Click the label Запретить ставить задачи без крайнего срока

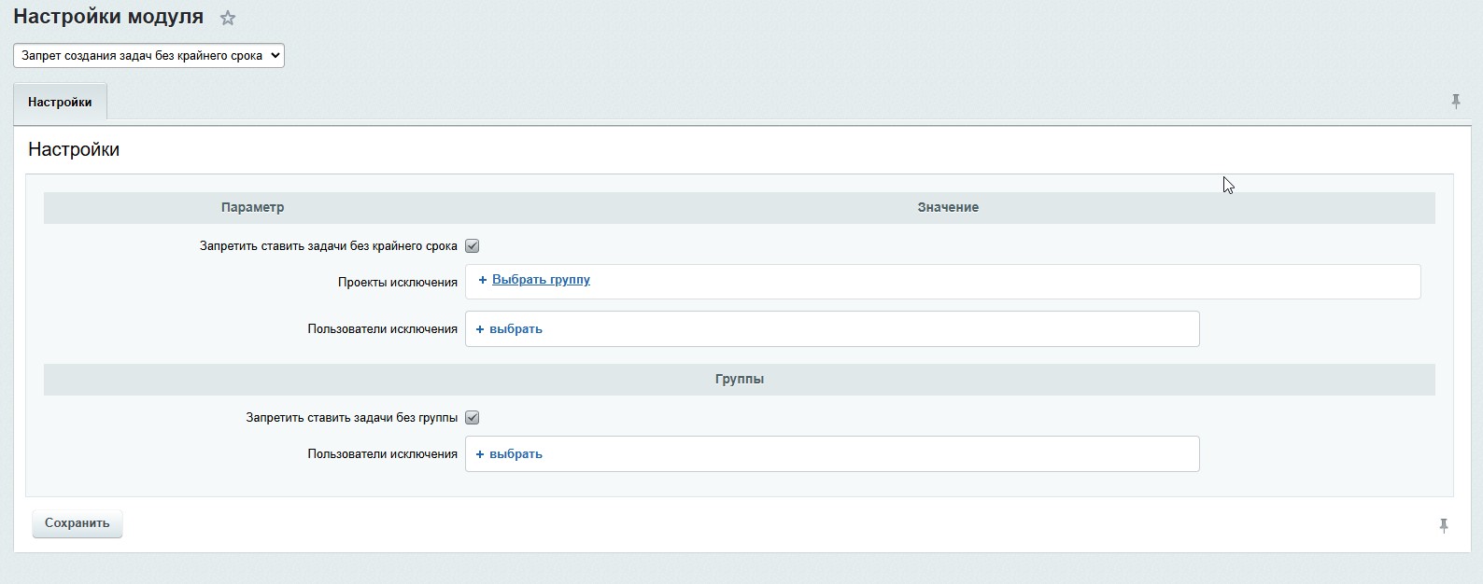click(328, 246)
